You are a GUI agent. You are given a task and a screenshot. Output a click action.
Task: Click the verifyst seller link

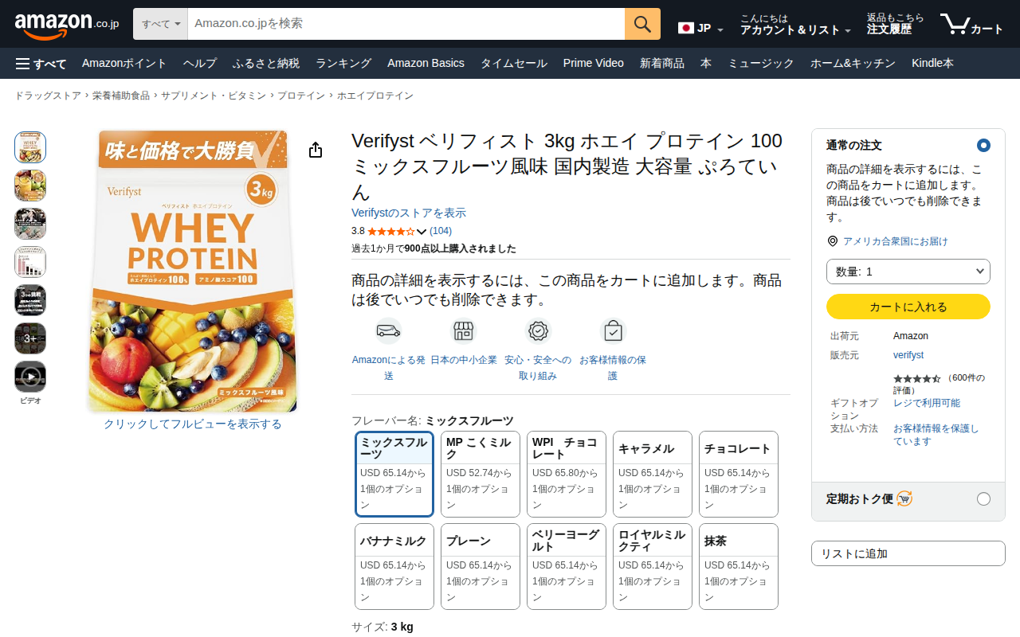point(908,355)
